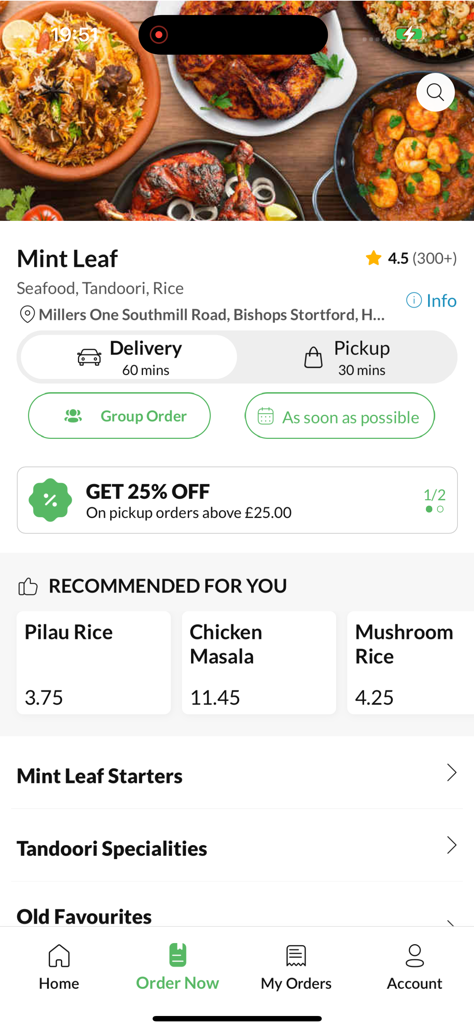Switch to Pickup 30 mins option
The image size is (474, 1030).
click(346, 357)
